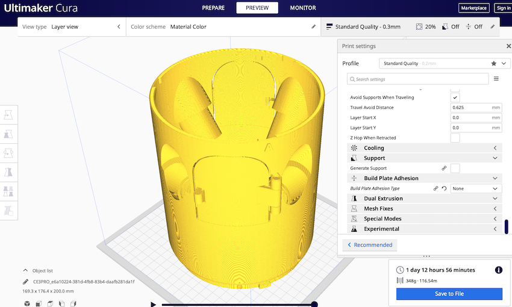Click the link icon next to Build Plate Adhesion Type
Screen dimensions: 512x307
click(436, 188)
